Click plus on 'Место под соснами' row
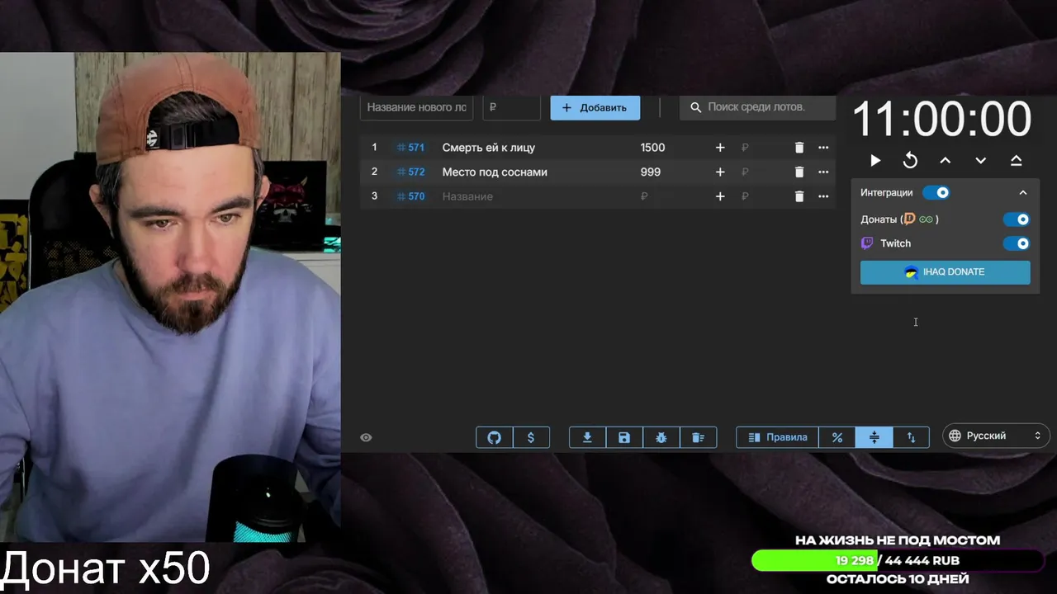The width and height of the screenshot is (1057, 594). coord(720,172)
